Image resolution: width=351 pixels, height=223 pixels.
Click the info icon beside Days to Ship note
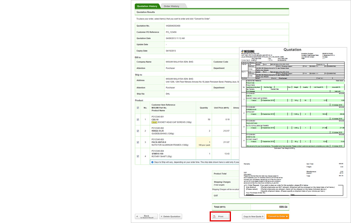(153, 162)
